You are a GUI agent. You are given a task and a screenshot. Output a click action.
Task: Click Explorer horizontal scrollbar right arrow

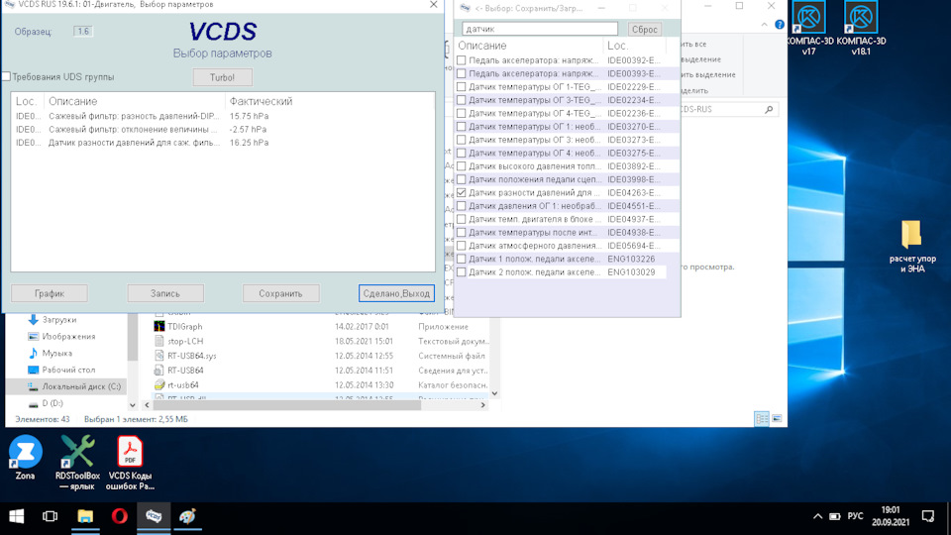482,404
